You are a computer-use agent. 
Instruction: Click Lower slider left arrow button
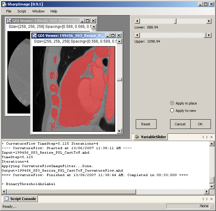tap(137, 21)
